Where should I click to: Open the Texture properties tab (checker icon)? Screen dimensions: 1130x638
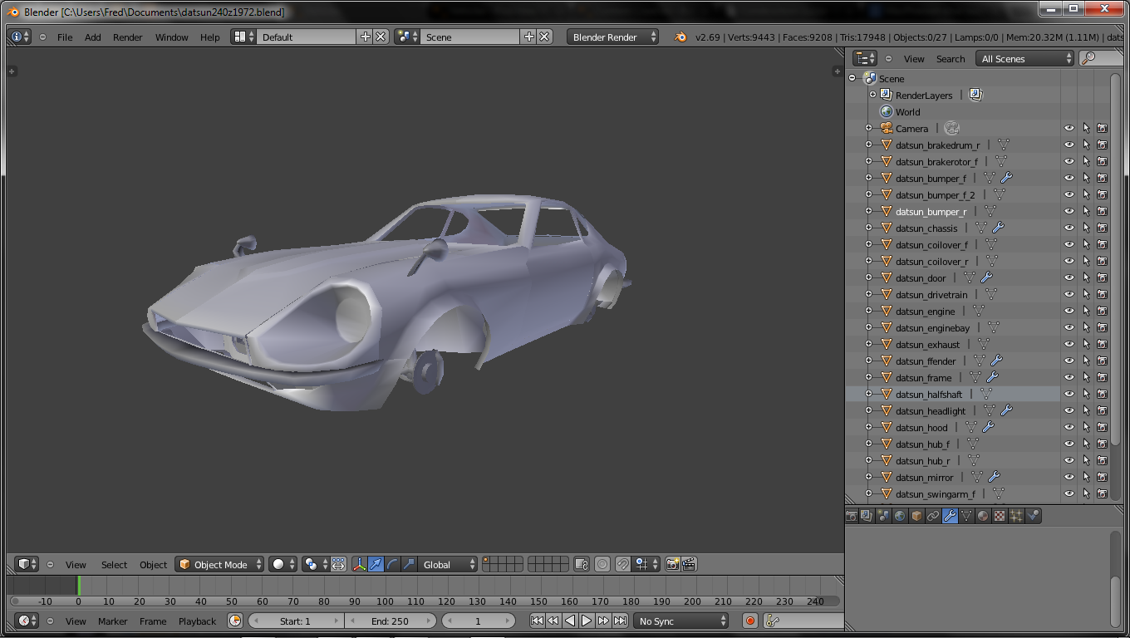click(1000, 516)
